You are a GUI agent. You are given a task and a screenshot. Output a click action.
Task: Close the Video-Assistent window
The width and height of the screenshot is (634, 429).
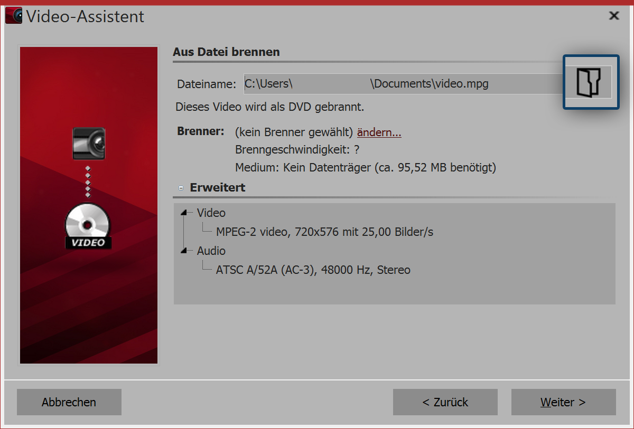pyautogui.click(x=613, y=16)
